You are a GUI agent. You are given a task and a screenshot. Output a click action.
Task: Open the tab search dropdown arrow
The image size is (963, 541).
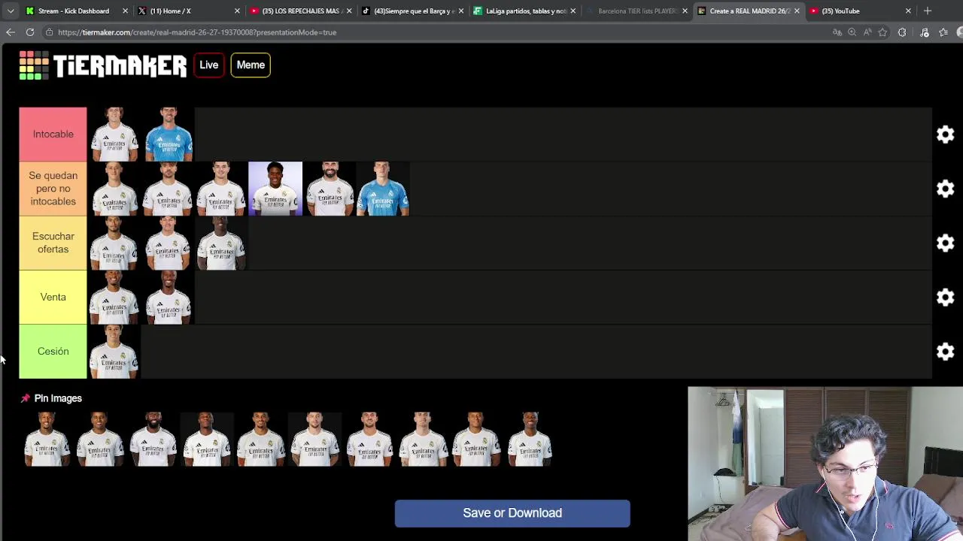point(11,11)
